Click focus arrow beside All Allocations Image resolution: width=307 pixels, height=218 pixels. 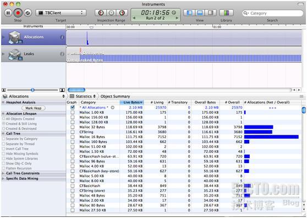coord(113,107)
